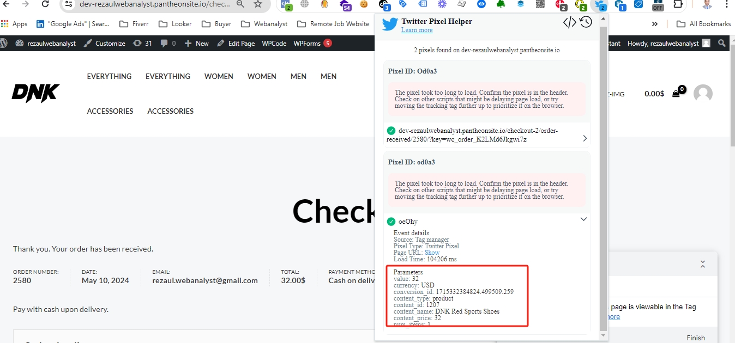Click the zoom magnifier icon in address bar
This screenshot has height=343, width=735.
click(240, 4)
